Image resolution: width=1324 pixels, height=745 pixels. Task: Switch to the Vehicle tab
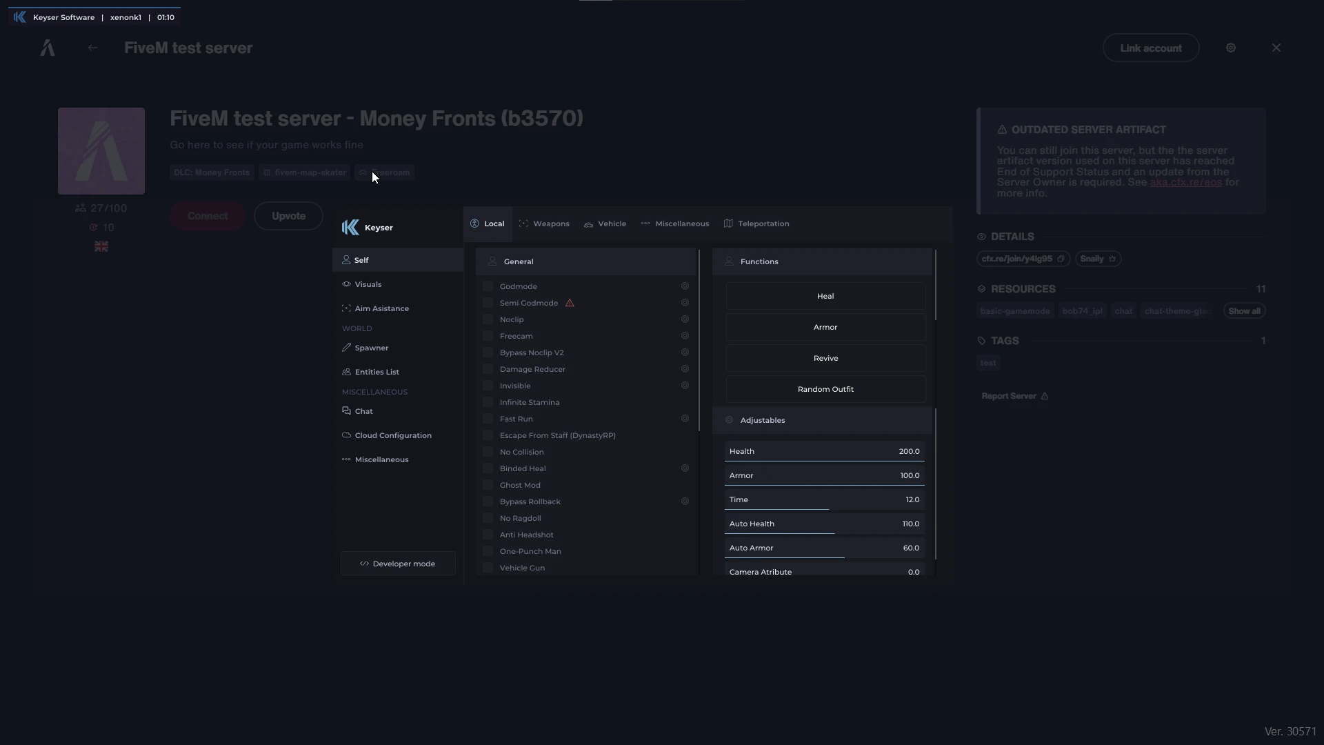(605, 224)
